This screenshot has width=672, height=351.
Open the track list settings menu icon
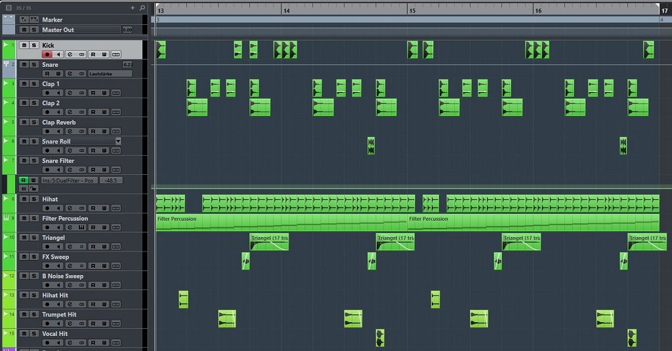[8, 8]
